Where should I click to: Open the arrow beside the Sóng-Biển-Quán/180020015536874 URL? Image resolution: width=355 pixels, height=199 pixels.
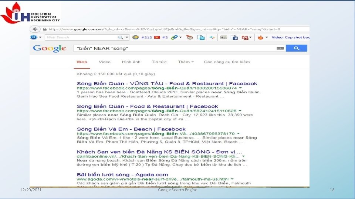tap(240, 88)
